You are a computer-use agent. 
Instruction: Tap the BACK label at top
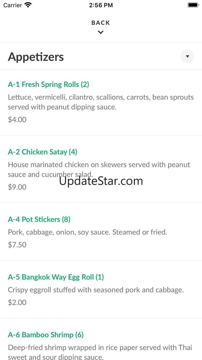(x=101, y=23)
